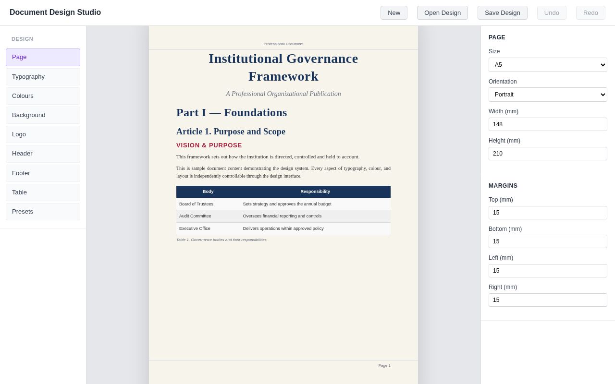The height and width of the screenshot is (384, 615).
Task: Open a saved design with Open Design
Action: (443, 12)
